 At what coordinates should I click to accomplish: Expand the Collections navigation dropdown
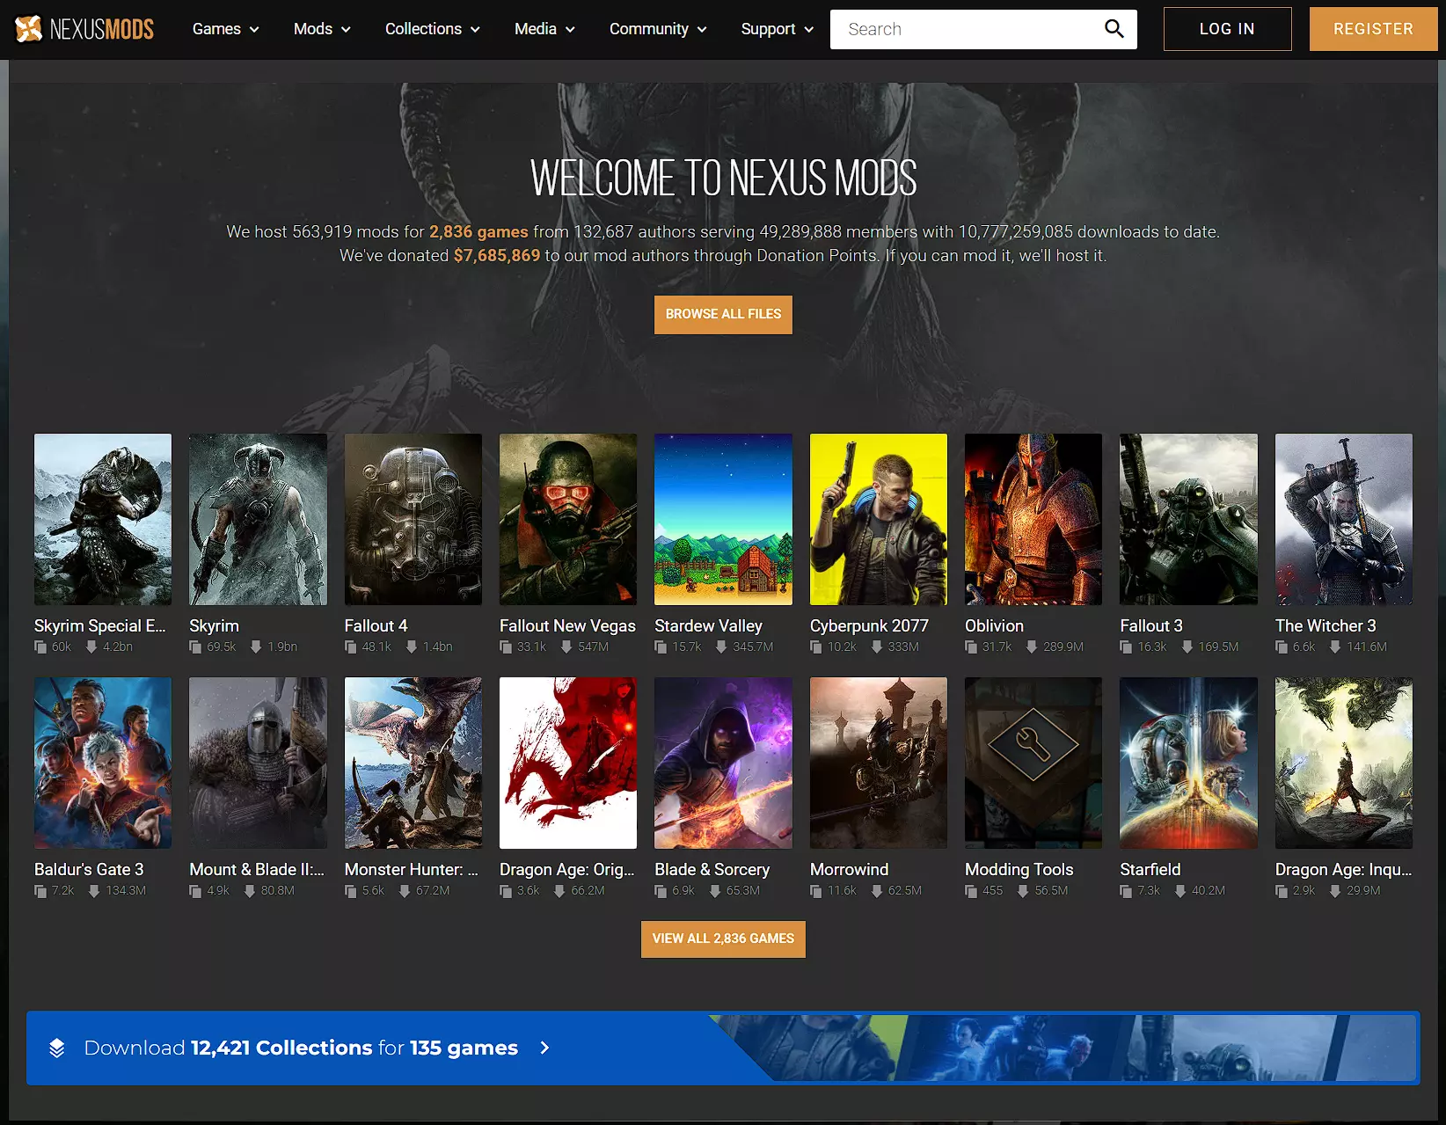[x=432, y=29]
